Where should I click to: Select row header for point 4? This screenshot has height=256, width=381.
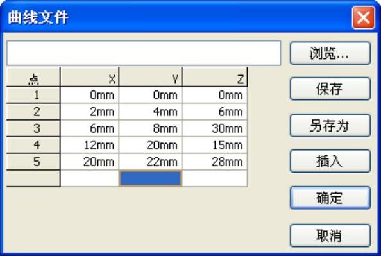pos(33,145)
